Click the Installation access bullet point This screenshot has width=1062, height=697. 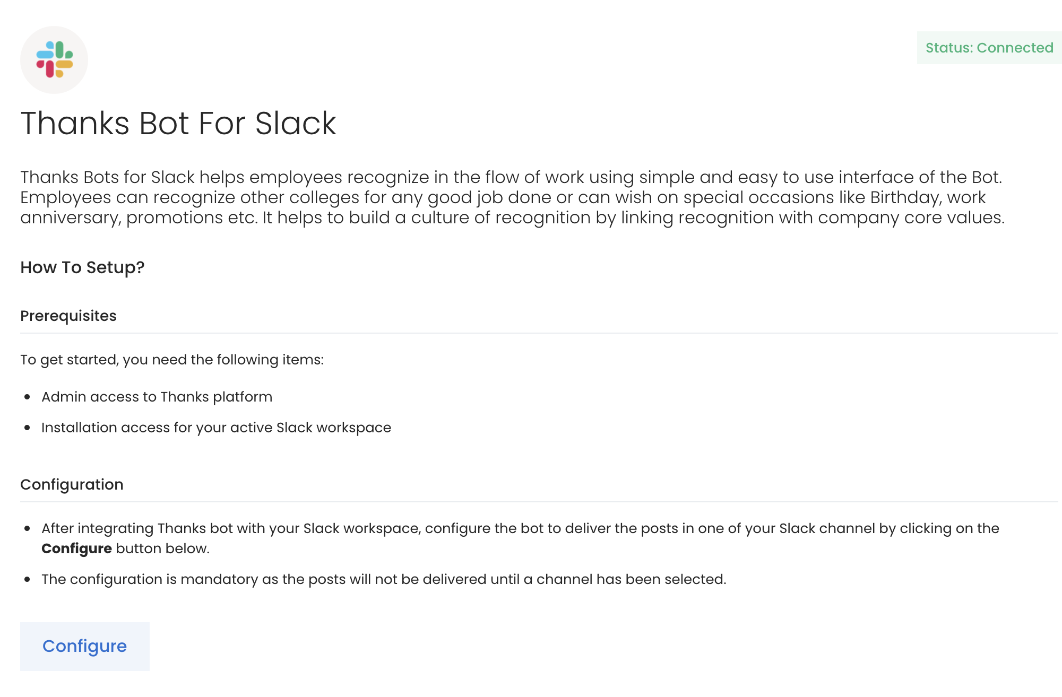tap(216, 428)
